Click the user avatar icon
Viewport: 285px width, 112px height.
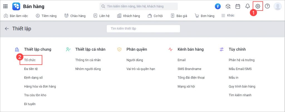277,6
